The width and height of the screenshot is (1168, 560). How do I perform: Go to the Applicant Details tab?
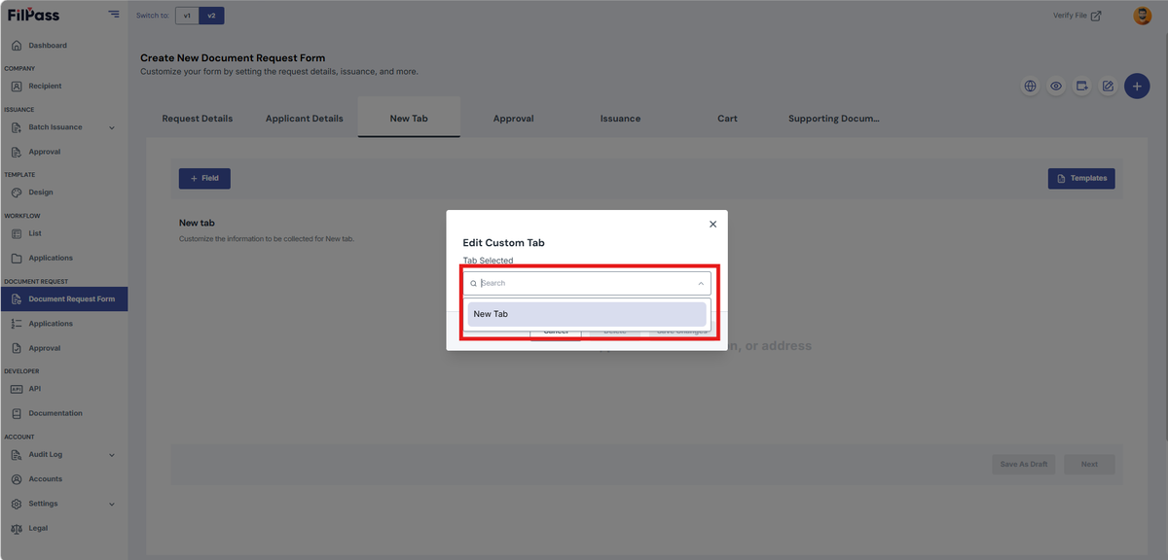tap(305, 119)
